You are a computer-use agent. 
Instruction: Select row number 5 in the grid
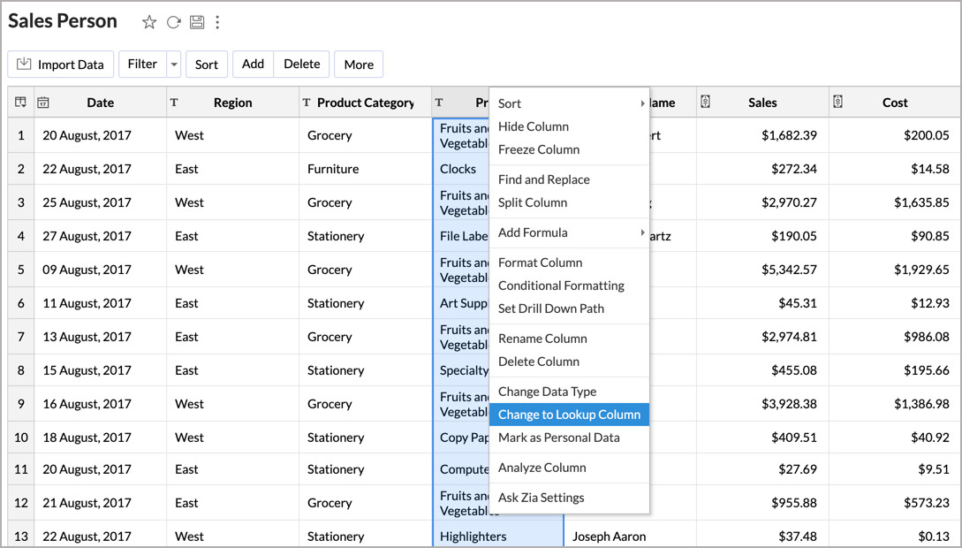(20, 270)
